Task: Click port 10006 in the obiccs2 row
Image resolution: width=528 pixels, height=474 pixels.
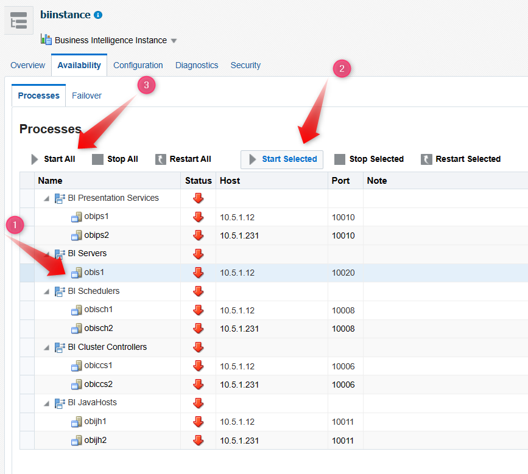Action: pos(343,385)
